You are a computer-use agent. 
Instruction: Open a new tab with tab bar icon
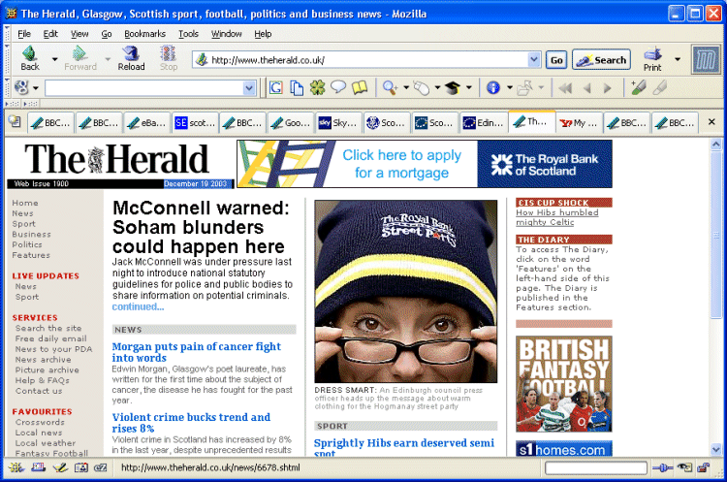click(x=15, y=121)
